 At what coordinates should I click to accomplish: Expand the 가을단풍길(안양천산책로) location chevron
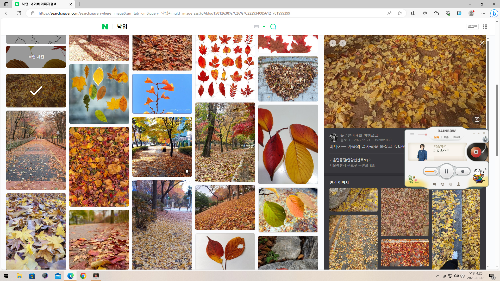[x=370, y=160]
